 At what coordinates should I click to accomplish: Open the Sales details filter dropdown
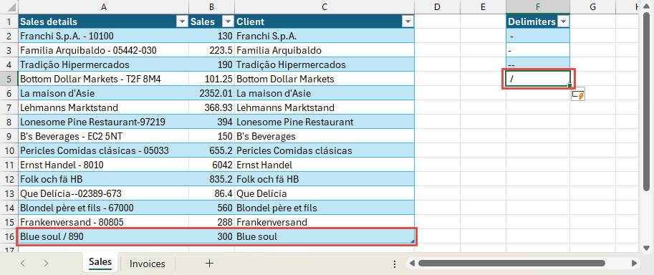[x=182, y=22]
